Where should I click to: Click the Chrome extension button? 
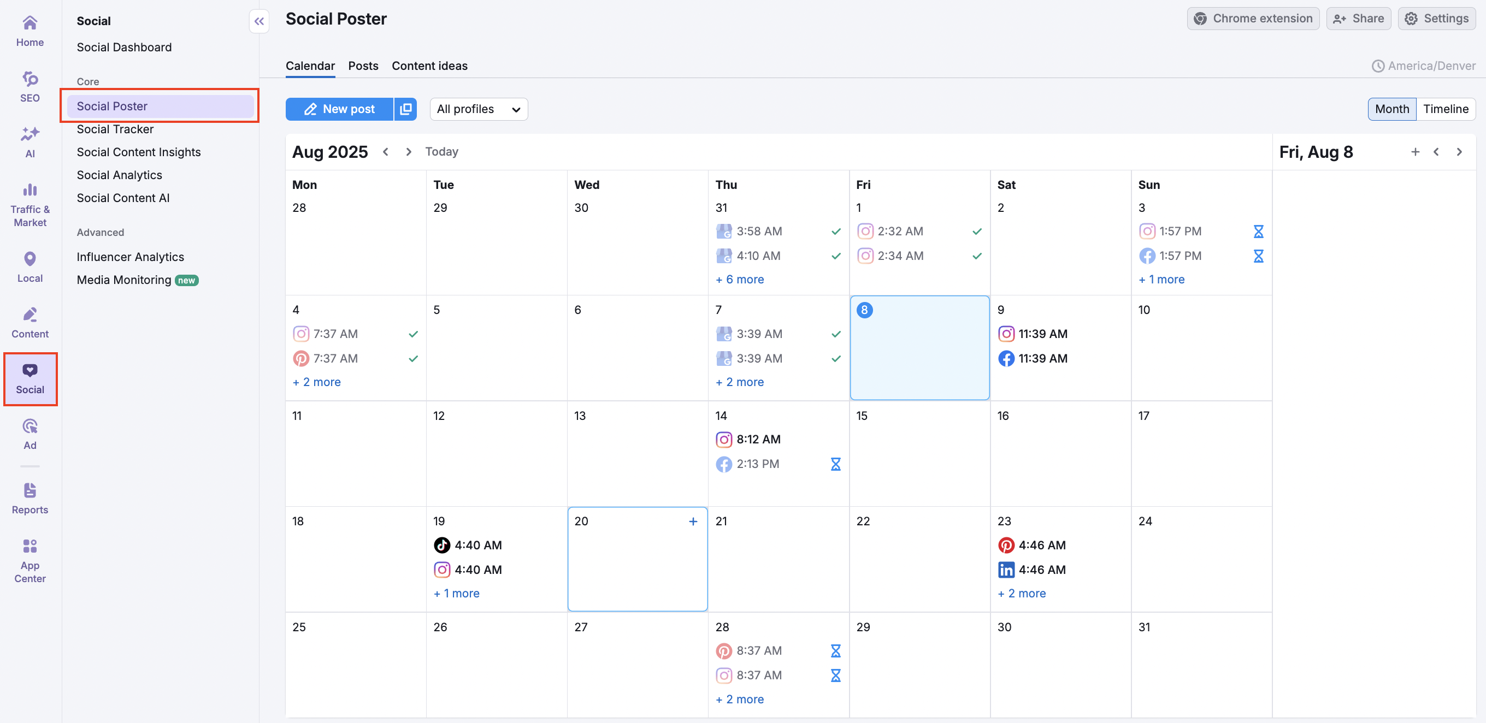1252,19
